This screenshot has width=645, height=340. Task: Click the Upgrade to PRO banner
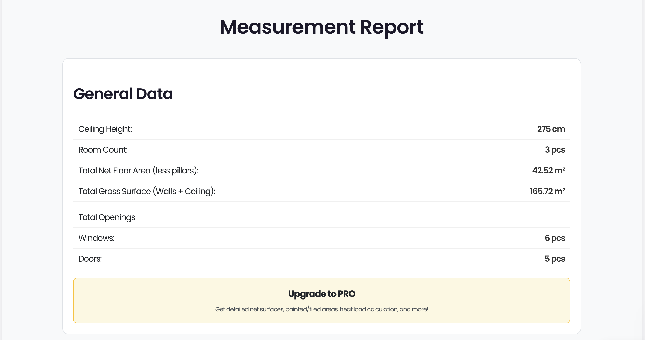click(x=322, y=301)
